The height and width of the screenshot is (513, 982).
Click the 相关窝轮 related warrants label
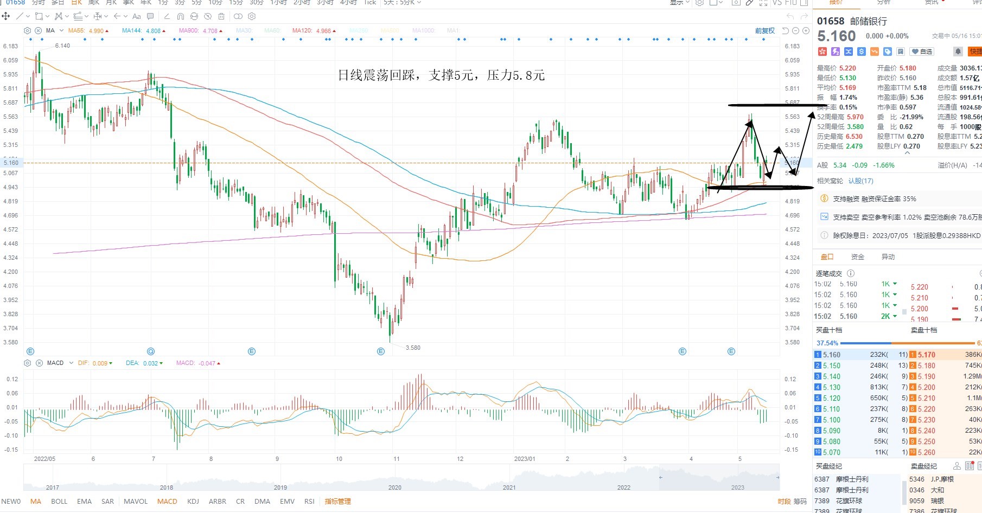pos(830,181)
